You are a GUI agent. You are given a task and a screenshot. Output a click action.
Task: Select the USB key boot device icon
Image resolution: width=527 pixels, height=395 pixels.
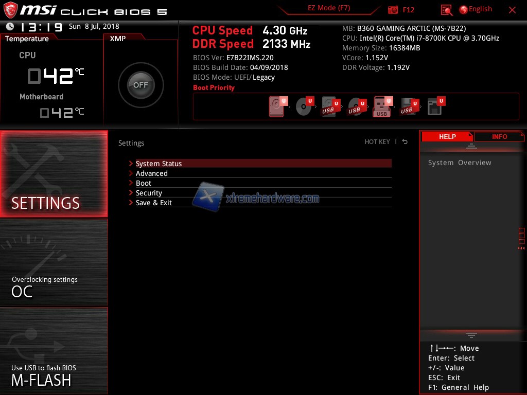tap(382, 107)
